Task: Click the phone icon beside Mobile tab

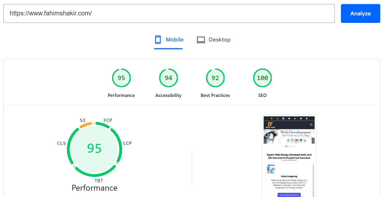Action: coord(158,39)
